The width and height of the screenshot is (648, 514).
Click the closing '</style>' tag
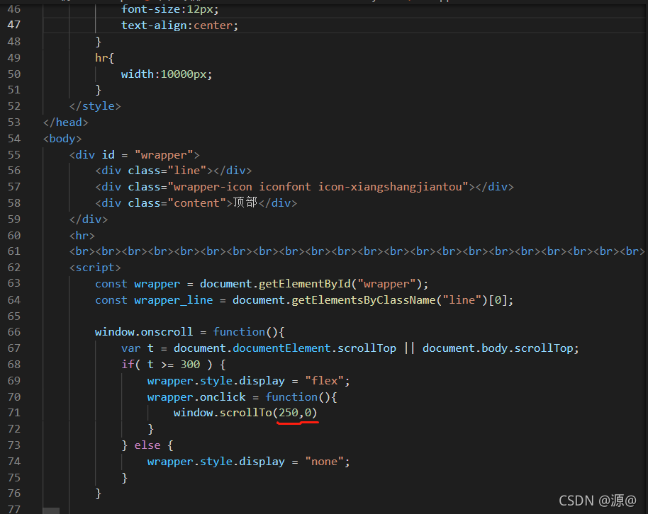tap(95, 106)
